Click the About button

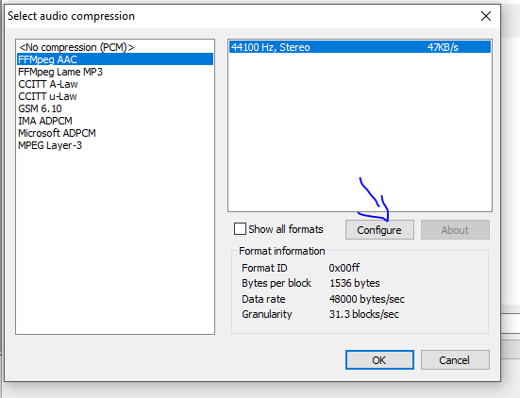[455, 230]
